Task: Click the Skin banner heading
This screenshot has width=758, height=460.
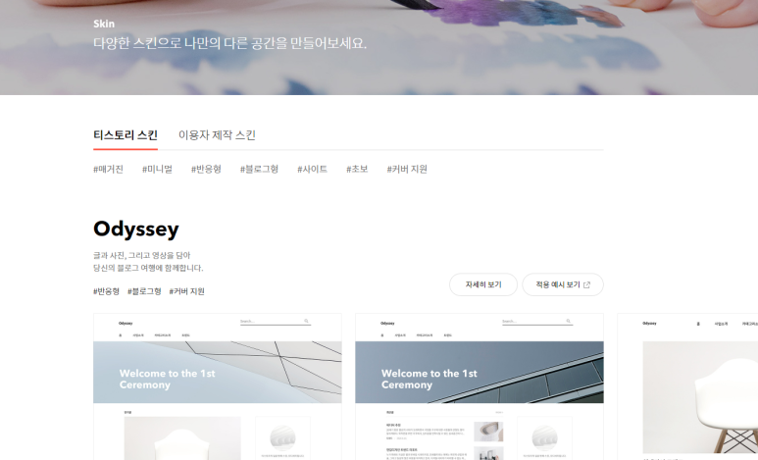Action: click(x=104, y=24)
